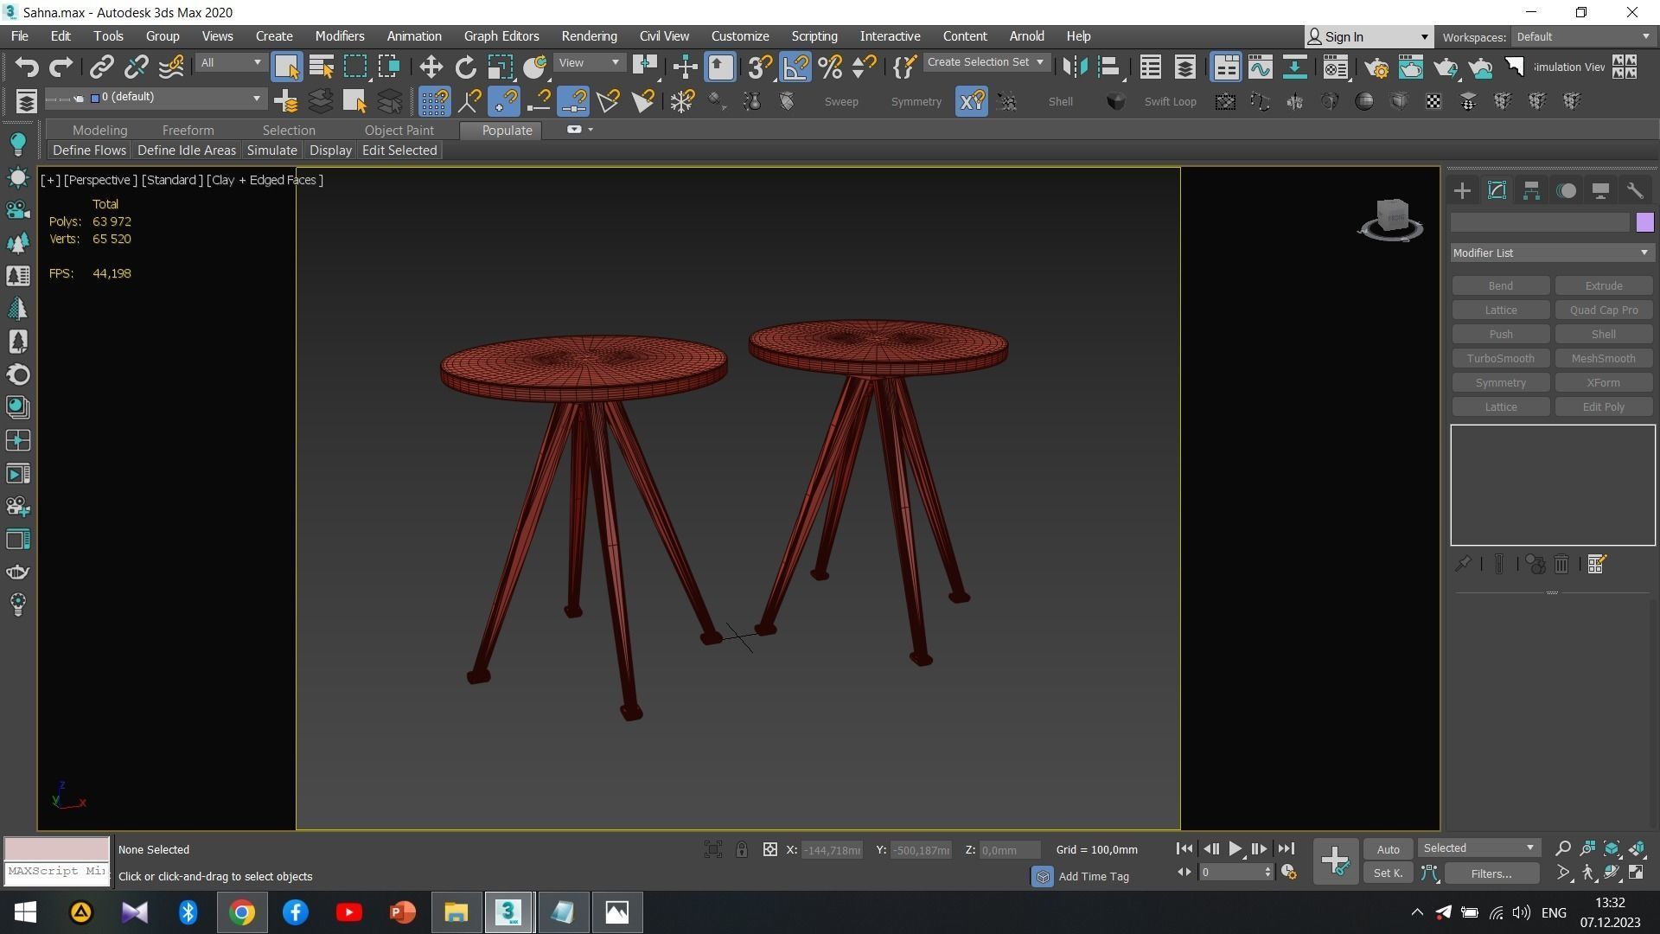Open the Display command panel tab
The width and height of the screenshot is (1660, 934).
[1600, 191]
